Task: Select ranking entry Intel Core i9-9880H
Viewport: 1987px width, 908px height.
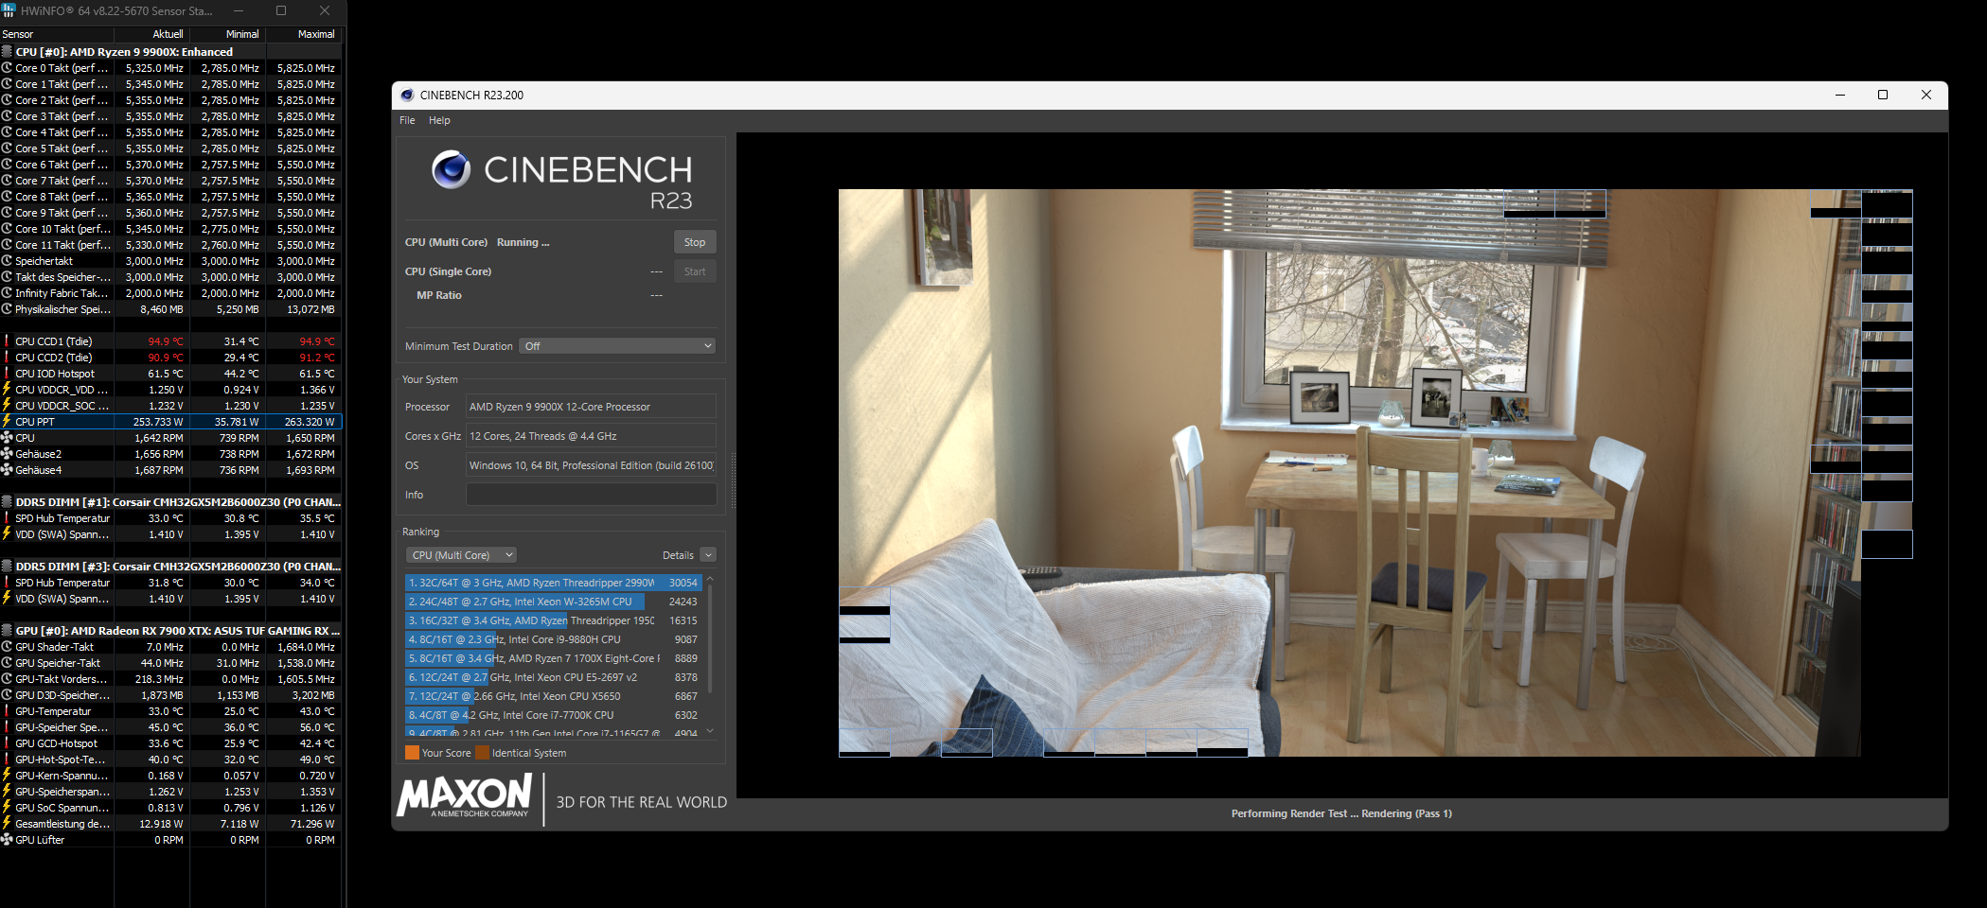Action: point(553,639)
